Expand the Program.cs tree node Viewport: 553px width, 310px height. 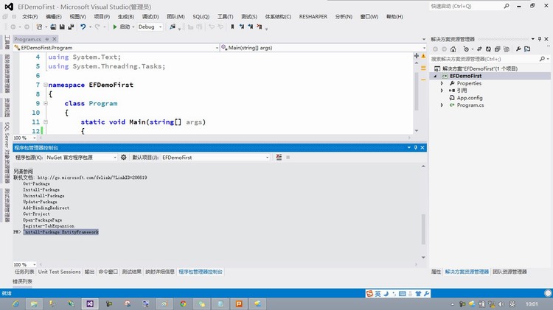click(442, 105)
